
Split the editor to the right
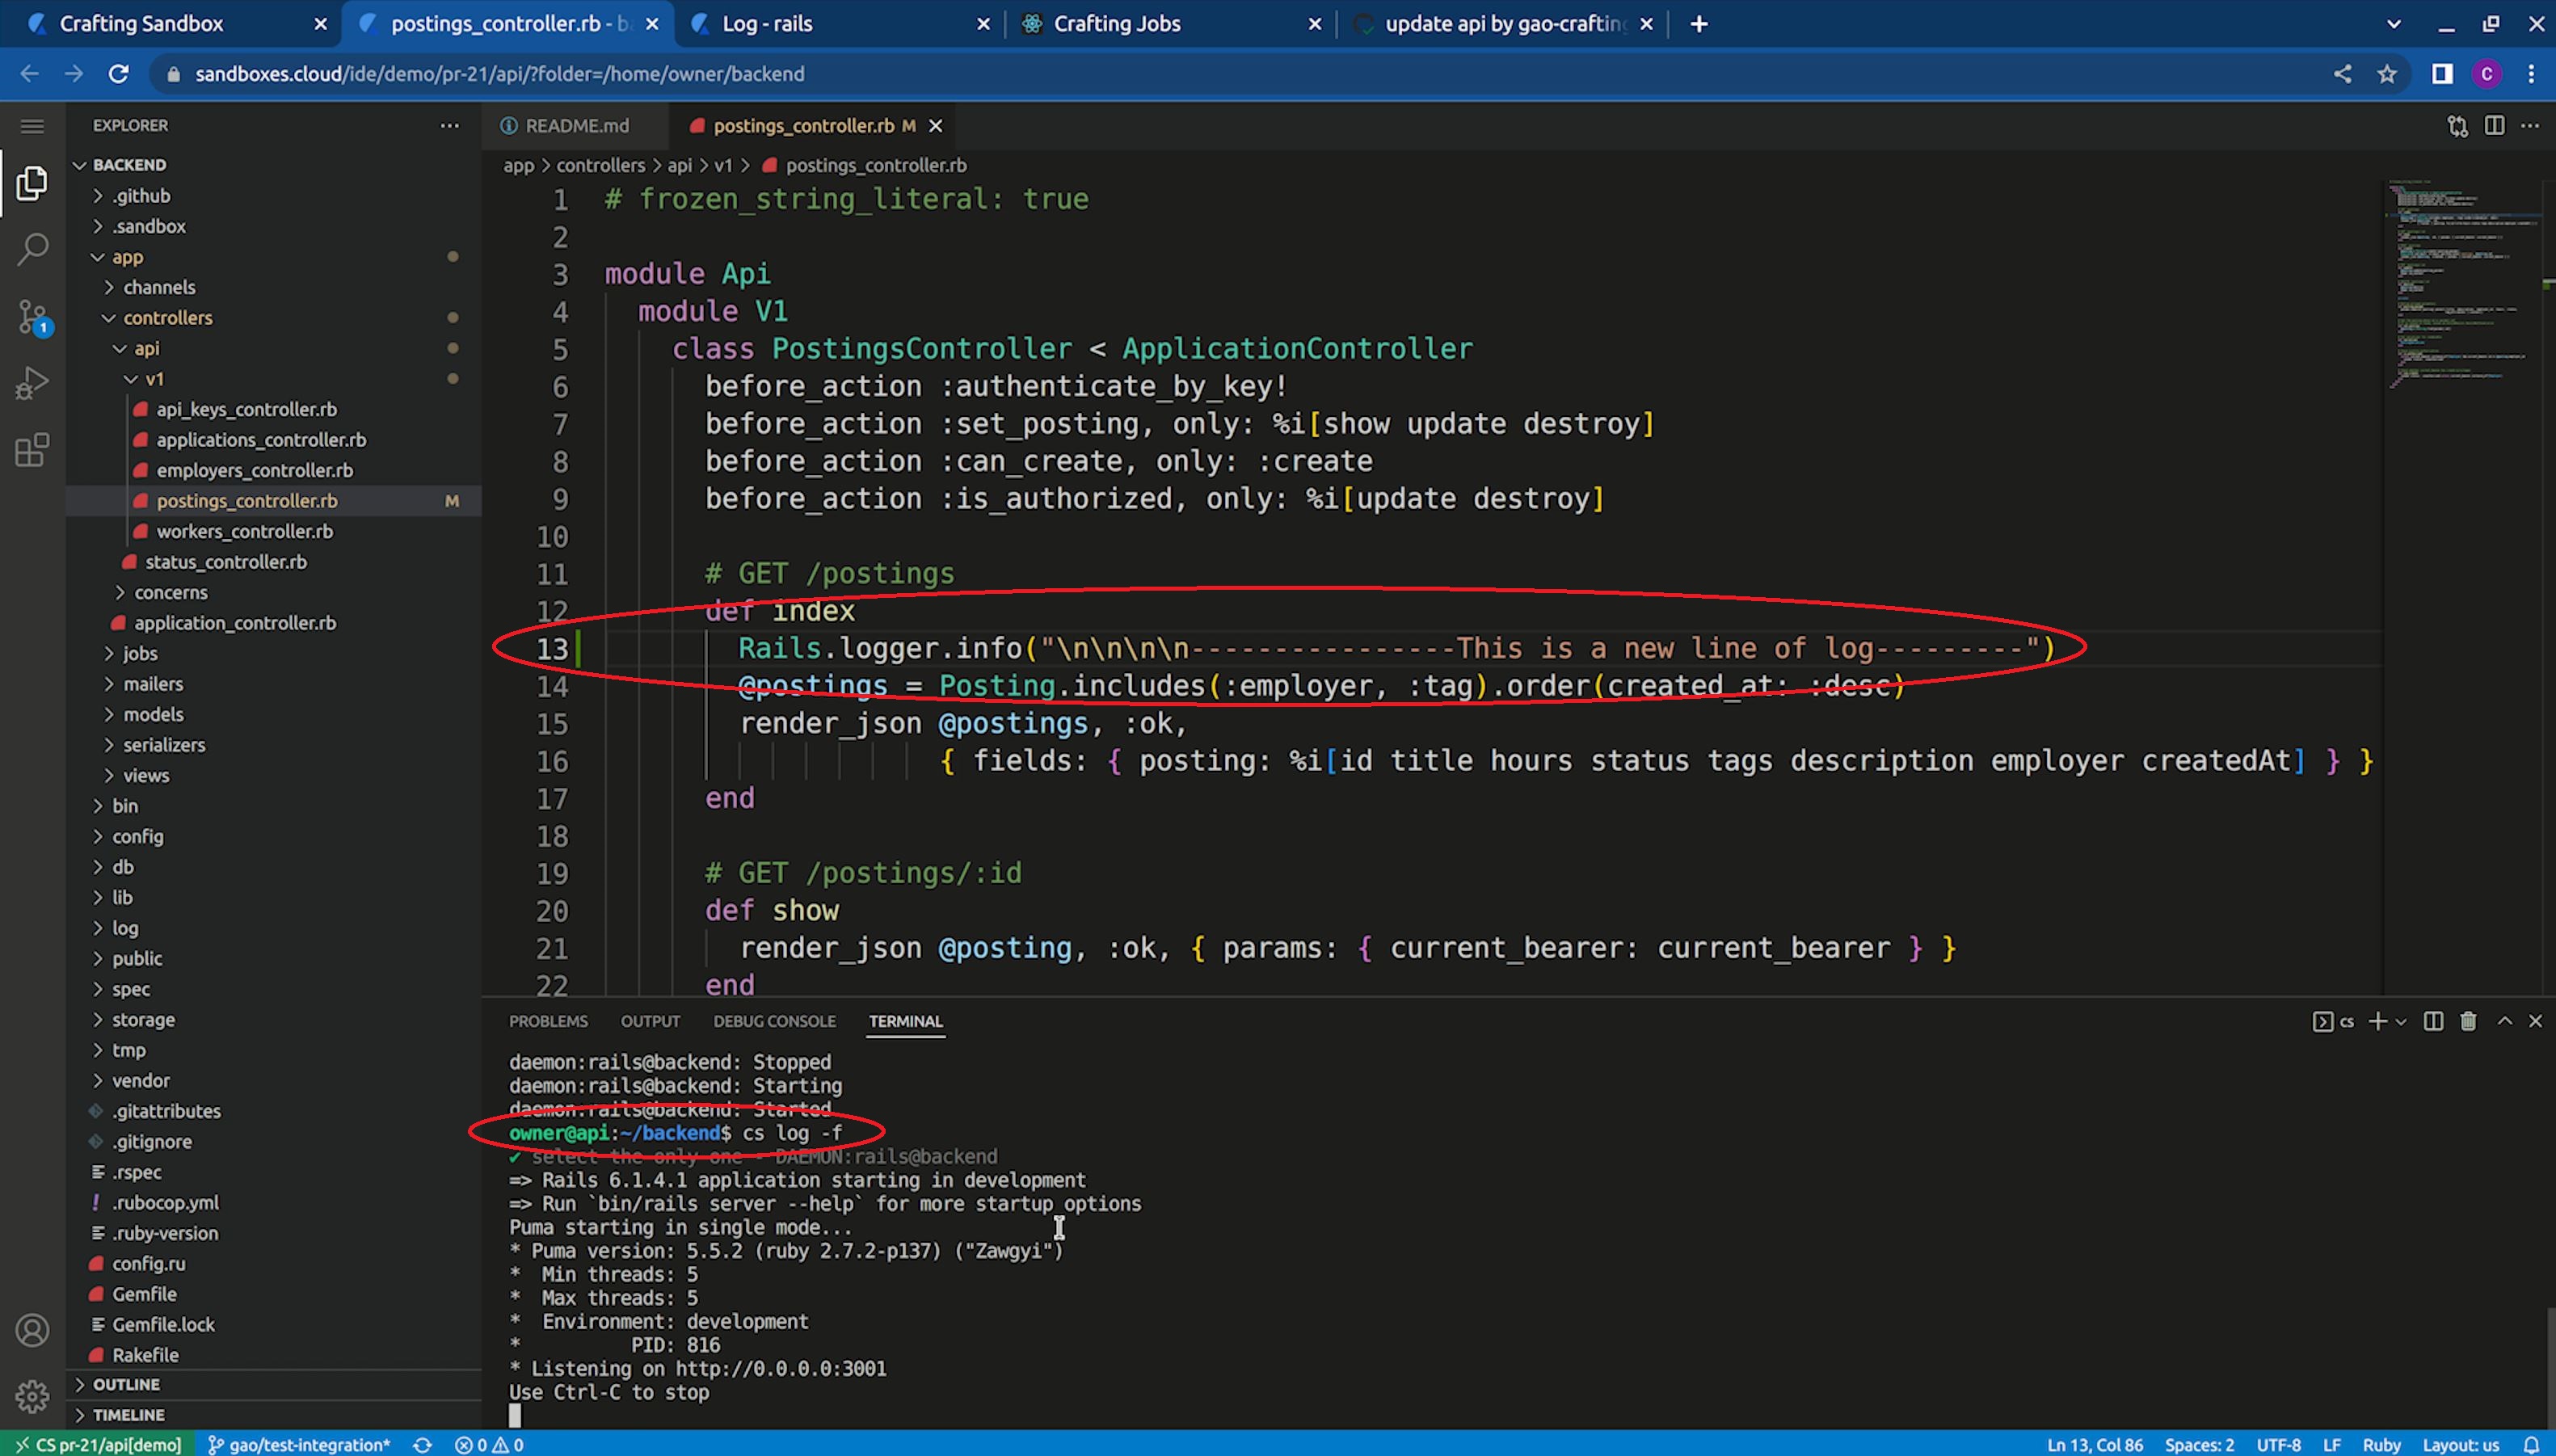pos(2494,125)
